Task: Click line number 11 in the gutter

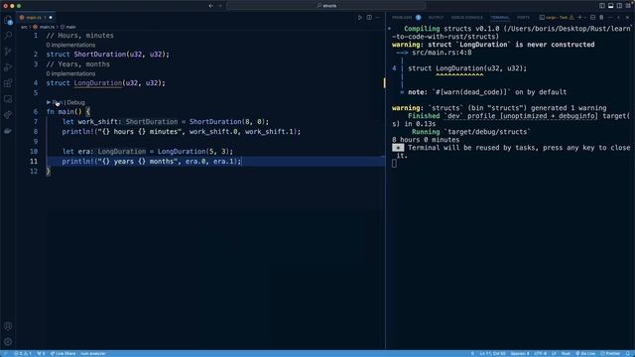Action: tap(33, 161)
